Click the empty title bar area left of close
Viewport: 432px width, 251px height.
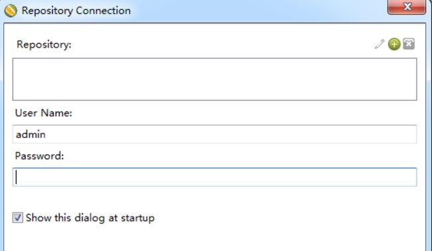pyautogui.click(x=259, y=11)
